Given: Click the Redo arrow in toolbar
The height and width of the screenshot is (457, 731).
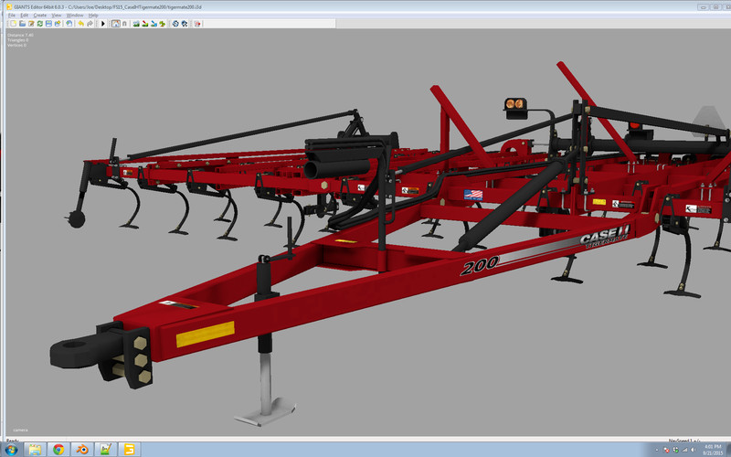Looking at the screenshot, I should coord(90,23).
